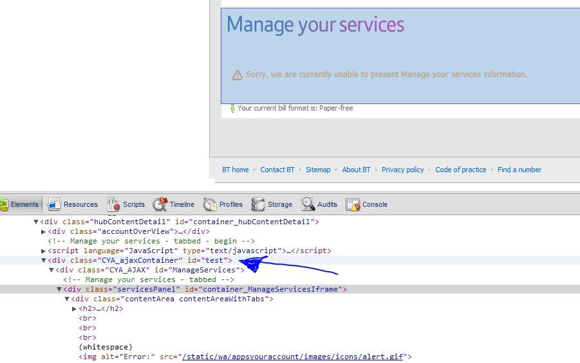Open the Contact BT link
Image resolution: width=580 pixels, height=363 pixels.
coord(277,170)
